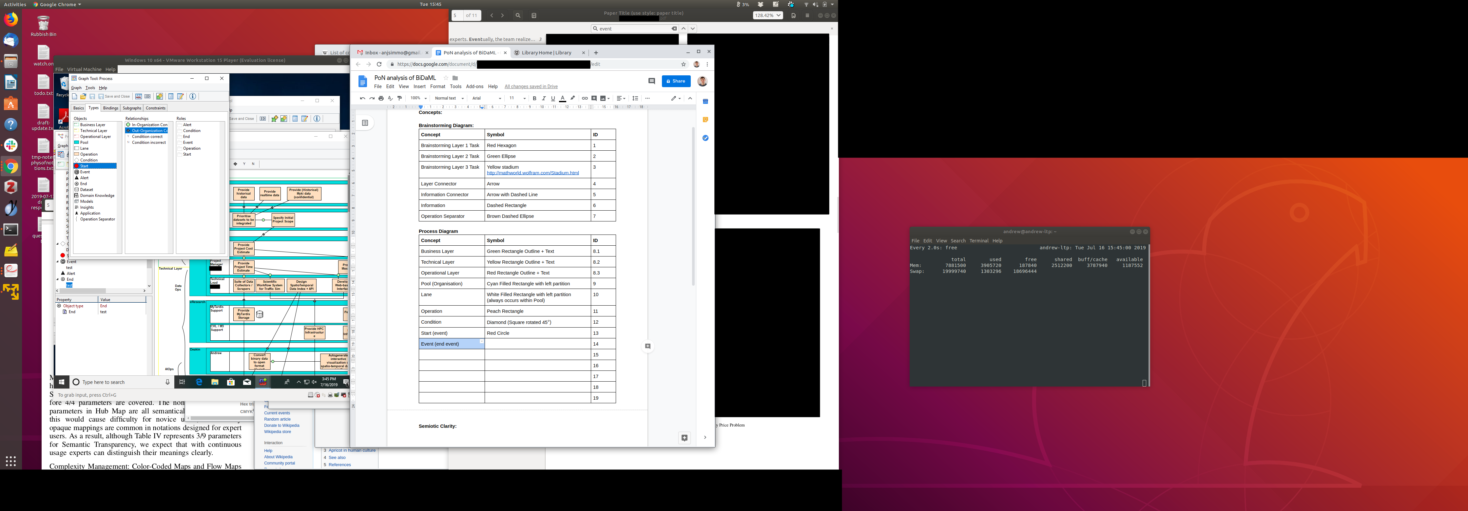Click the insert link icon in Docs
This screenshot has width=1468, height=511.
click(584, 99)
